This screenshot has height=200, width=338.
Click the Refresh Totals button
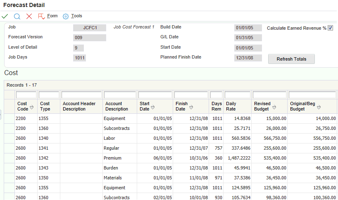[291, 59]
